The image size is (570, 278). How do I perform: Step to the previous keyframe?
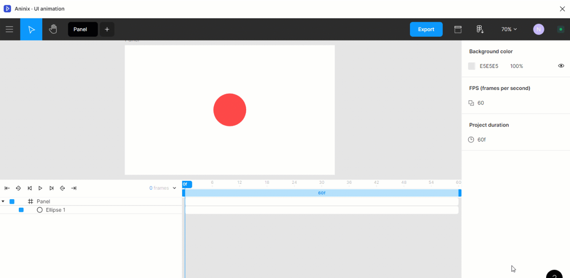pyautogui.click(x=18, y=188)
